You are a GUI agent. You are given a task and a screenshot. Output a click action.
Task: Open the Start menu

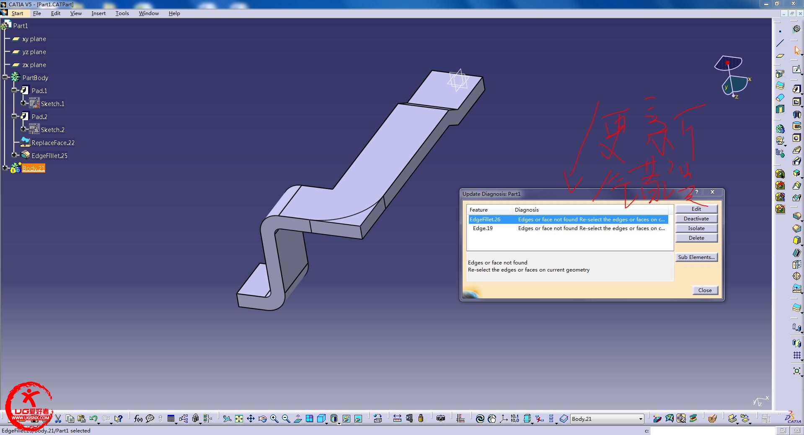(17, 13)
